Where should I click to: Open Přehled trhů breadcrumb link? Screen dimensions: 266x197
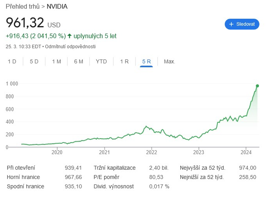[23, 6]
